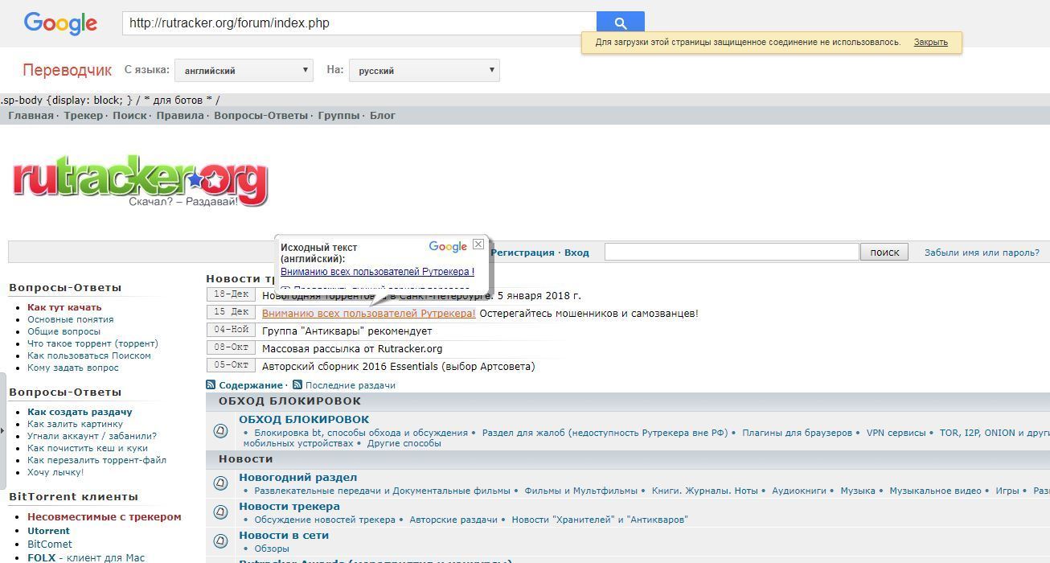The image size is (1050, 563).
Task: Click Как залить картинку link
Action: pyautogui.click(x=75, y=424)
